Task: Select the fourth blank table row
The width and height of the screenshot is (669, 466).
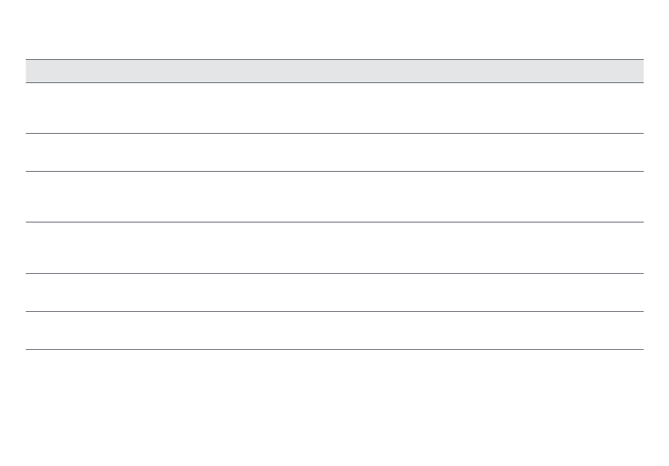Action: tap(334, 248)
